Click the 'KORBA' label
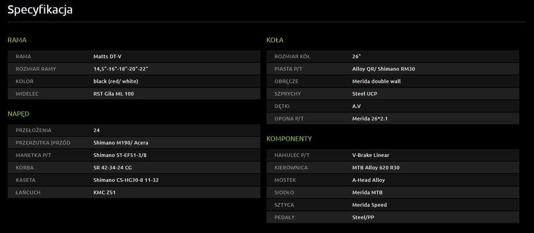The image size is (534, 233). coord(25,168)
